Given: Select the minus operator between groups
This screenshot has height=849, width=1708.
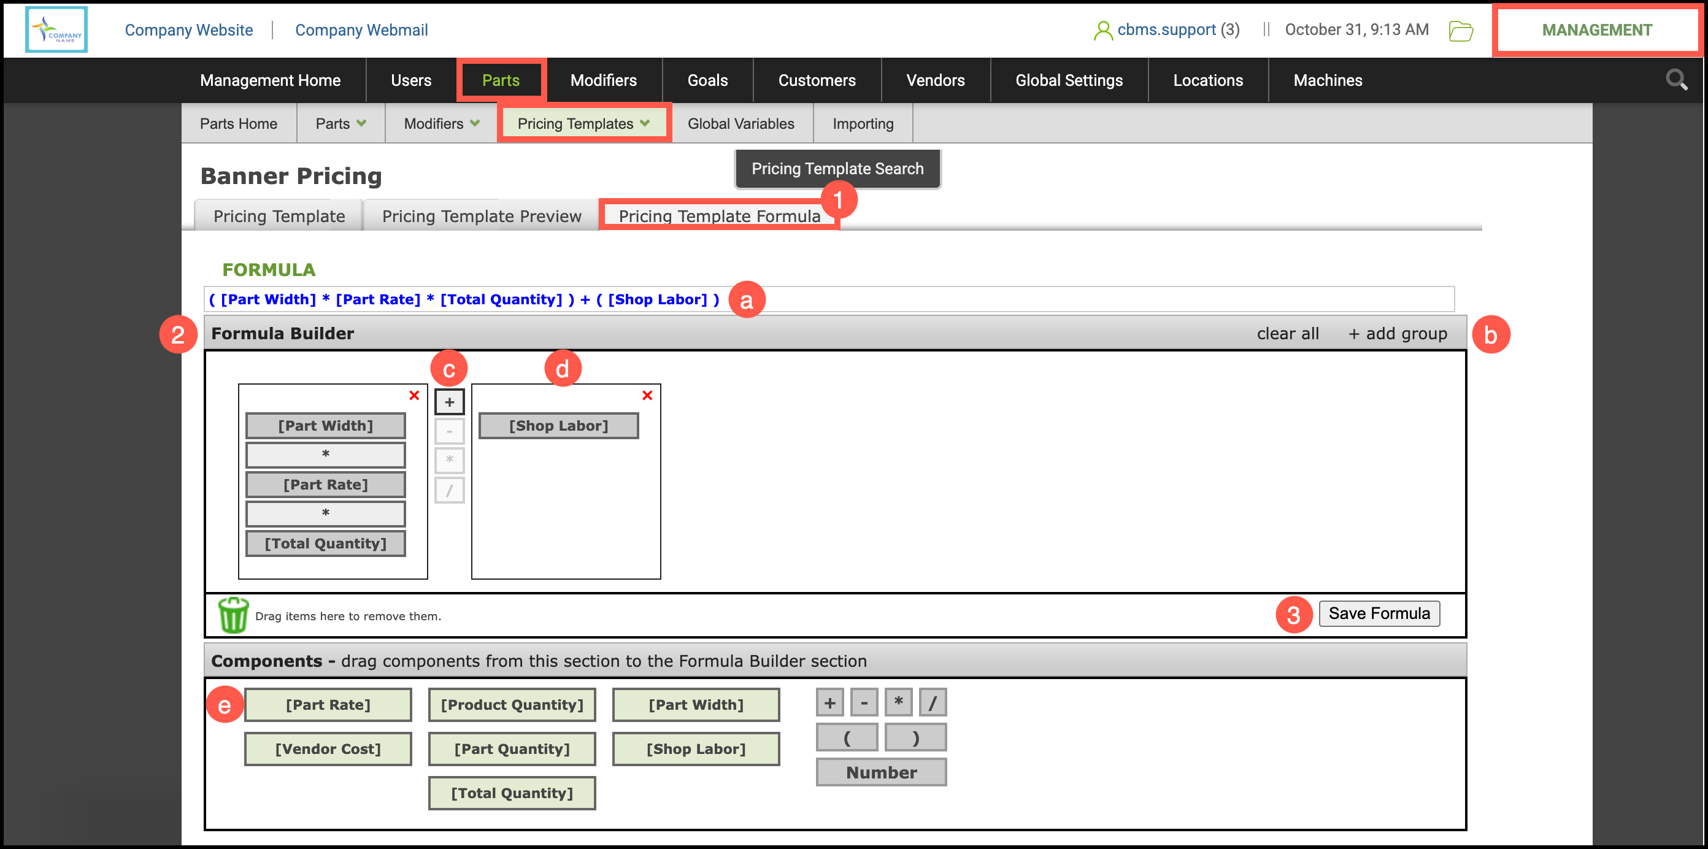Looking at the screenshot, I should pos(449,431).
